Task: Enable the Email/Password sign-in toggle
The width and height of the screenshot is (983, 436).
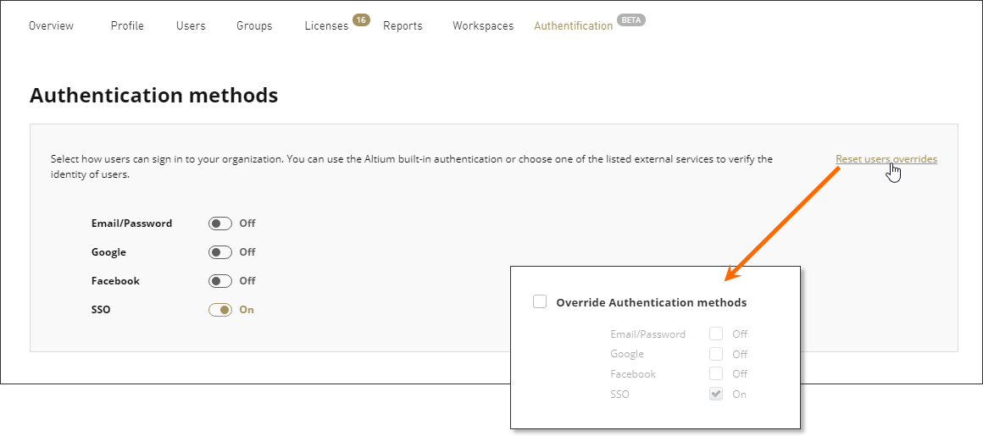Action: (220, 224)
